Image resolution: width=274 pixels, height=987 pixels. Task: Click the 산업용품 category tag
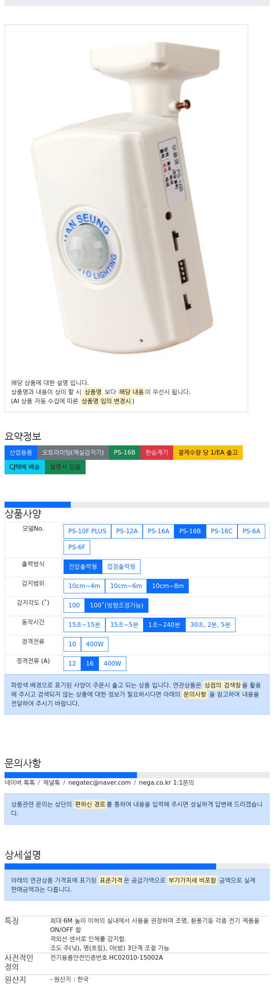pyautogui.click(x=21, y=453)
